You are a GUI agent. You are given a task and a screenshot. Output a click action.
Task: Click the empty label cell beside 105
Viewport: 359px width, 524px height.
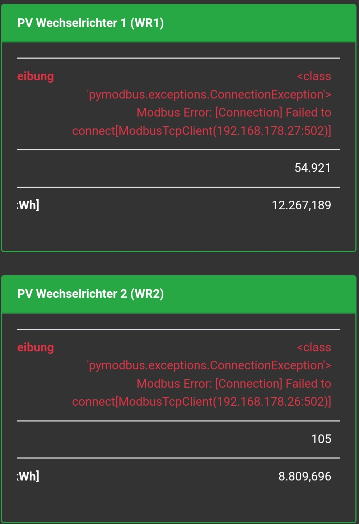(72, 439)
